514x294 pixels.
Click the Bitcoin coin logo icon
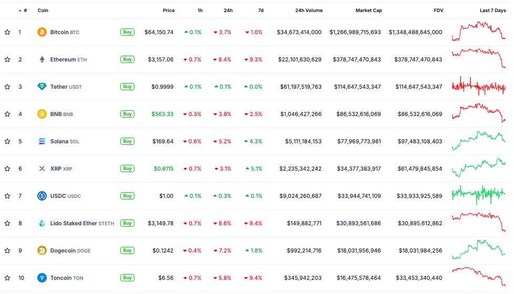42,32
